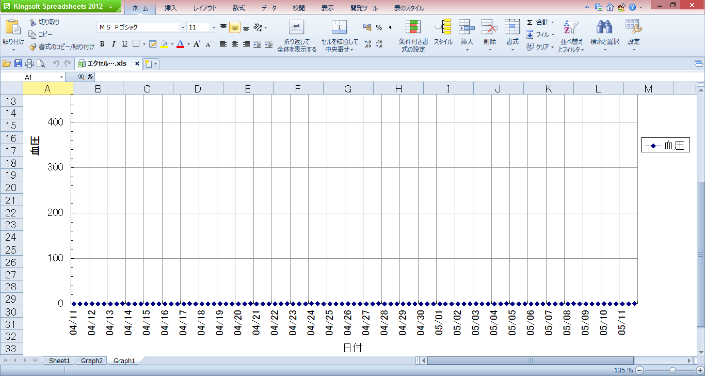Toggle middle vertical alignment (highlighted)
The width and height of the screenshot is (705, 376).
click(235, 27)
